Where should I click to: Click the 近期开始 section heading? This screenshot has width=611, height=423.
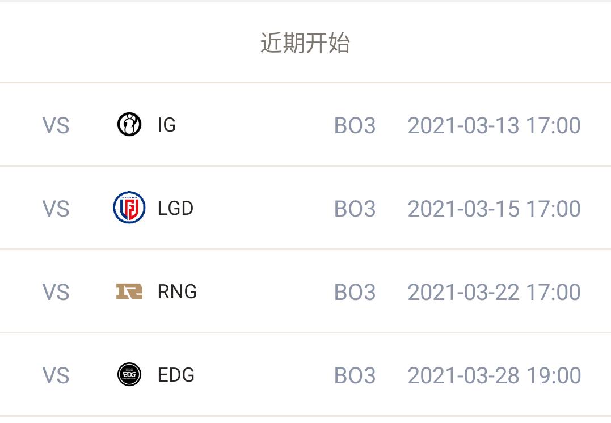pyautogui.click(x=305, y=43)
